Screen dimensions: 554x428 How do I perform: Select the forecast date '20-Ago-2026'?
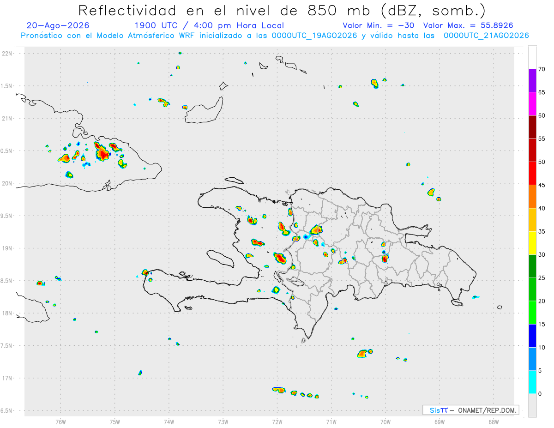[58, 25]
